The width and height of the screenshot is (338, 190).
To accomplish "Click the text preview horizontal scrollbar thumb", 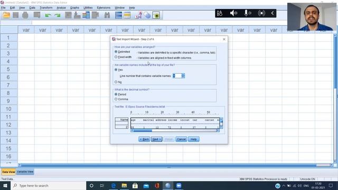I will pos(143,130).
